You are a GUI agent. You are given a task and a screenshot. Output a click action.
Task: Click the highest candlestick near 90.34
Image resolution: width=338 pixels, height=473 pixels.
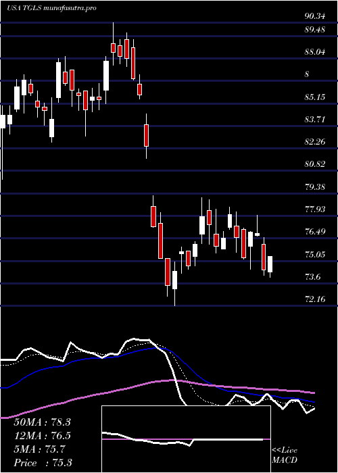(x=113, y=44)
